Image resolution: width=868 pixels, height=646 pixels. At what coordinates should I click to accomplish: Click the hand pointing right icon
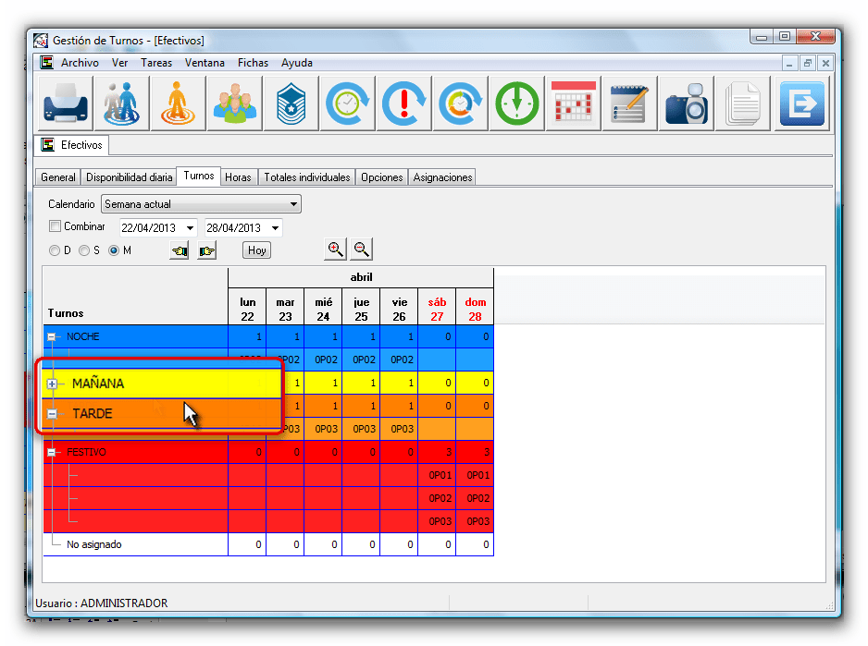[x=206, y=250]
